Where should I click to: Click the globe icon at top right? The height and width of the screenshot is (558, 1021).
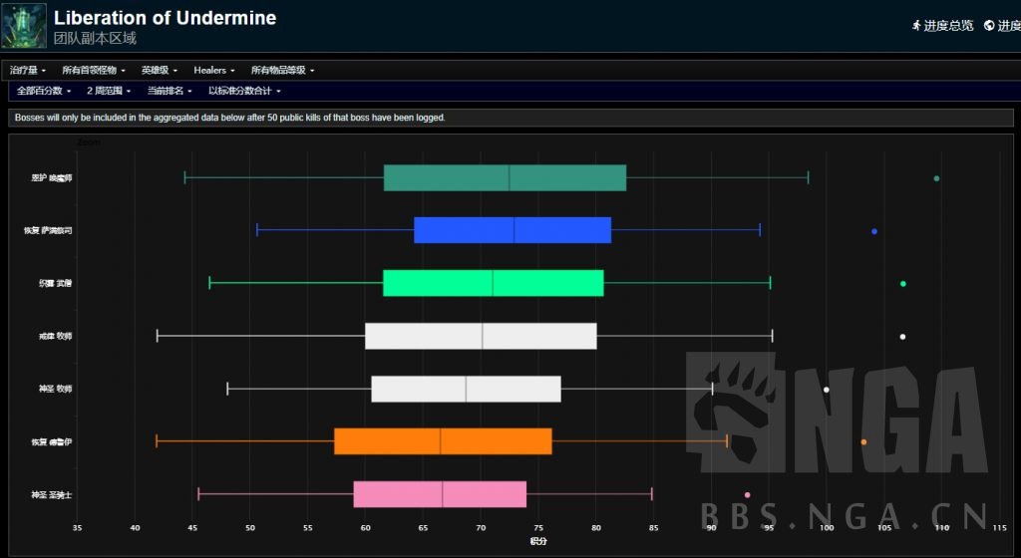[989, 26]
